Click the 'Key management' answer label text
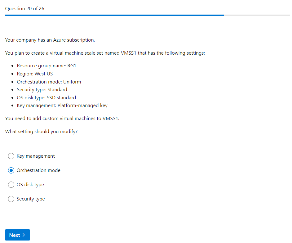 36,156
